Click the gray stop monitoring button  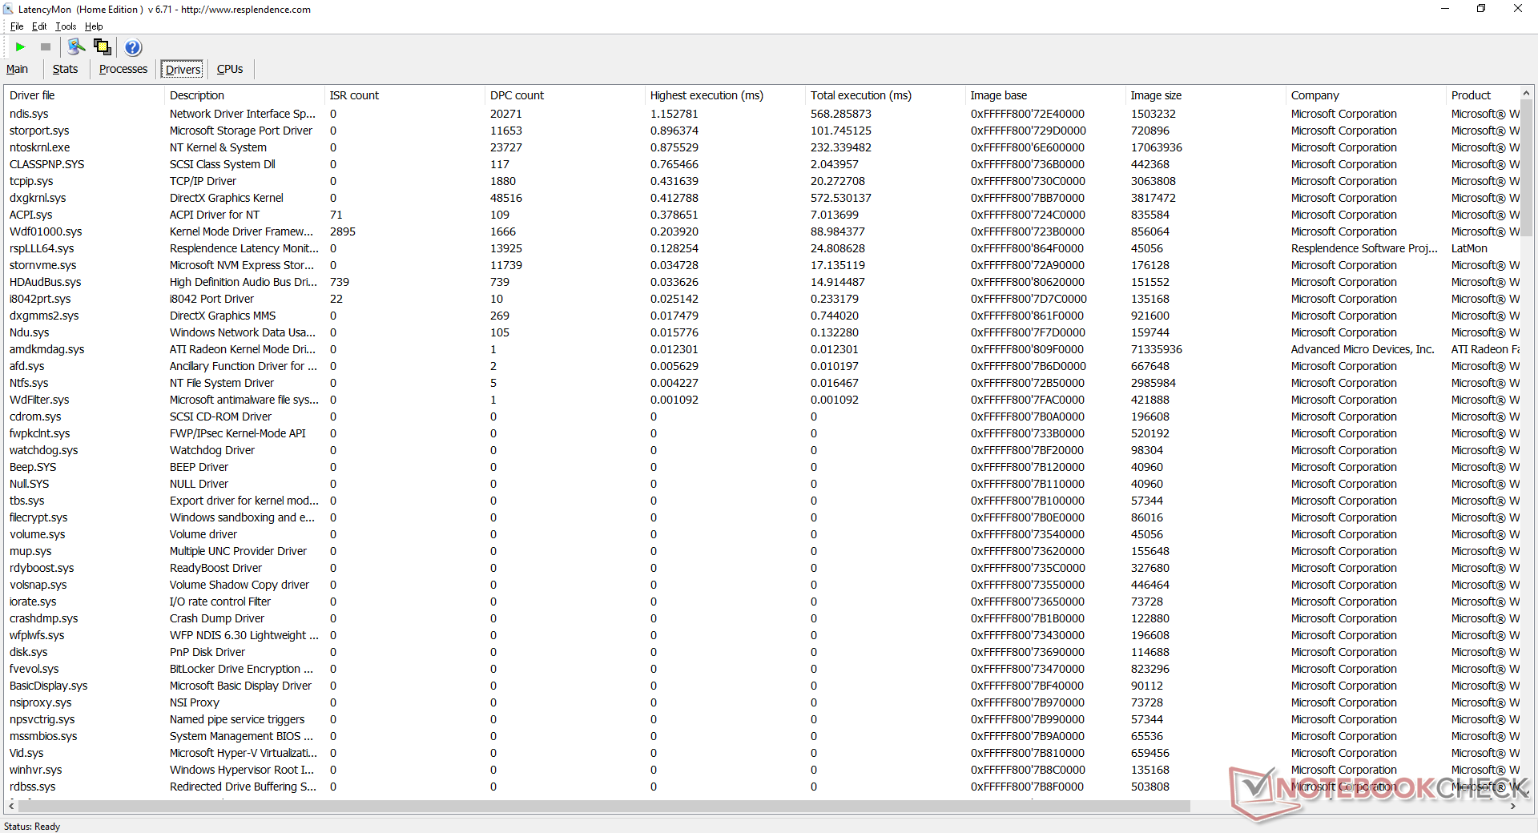coord(46,47)
